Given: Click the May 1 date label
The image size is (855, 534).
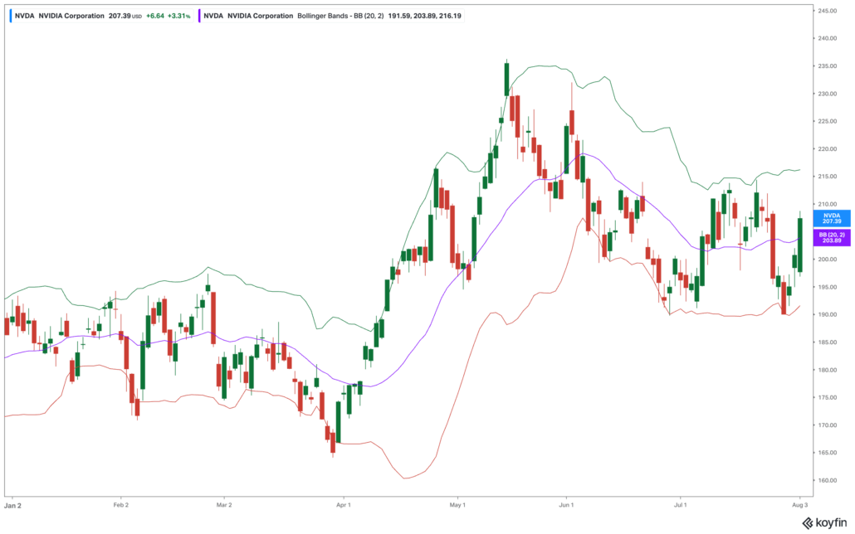Looking at the screenshot, I should (457, 505).
